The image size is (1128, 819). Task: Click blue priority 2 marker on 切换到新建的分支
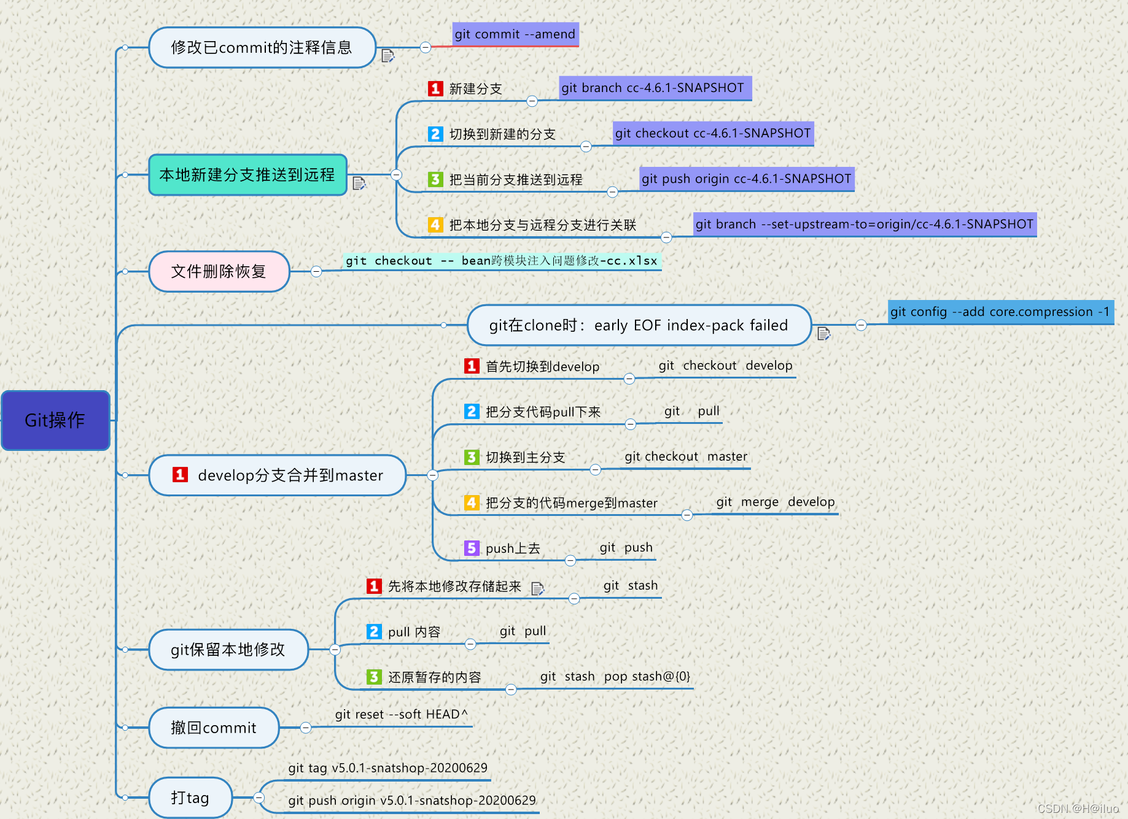(435, 134)
